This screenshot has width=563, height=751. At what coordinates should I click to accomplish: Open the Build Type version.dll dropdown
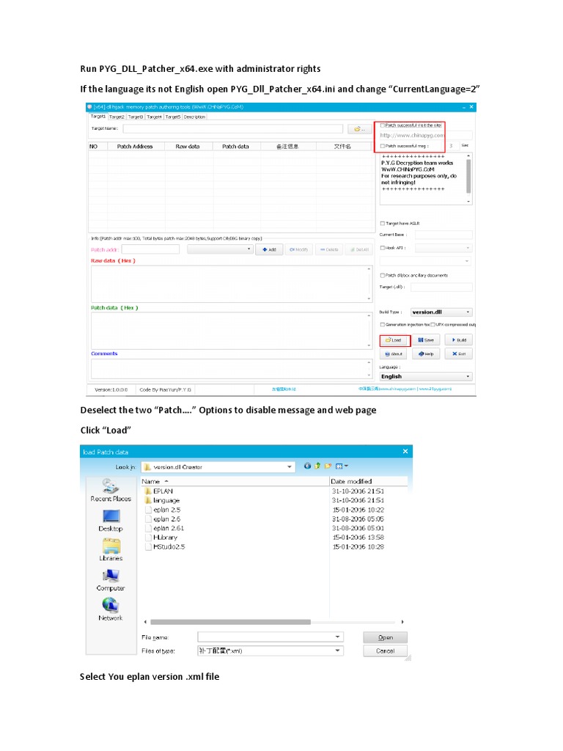(x=441, y=312)
